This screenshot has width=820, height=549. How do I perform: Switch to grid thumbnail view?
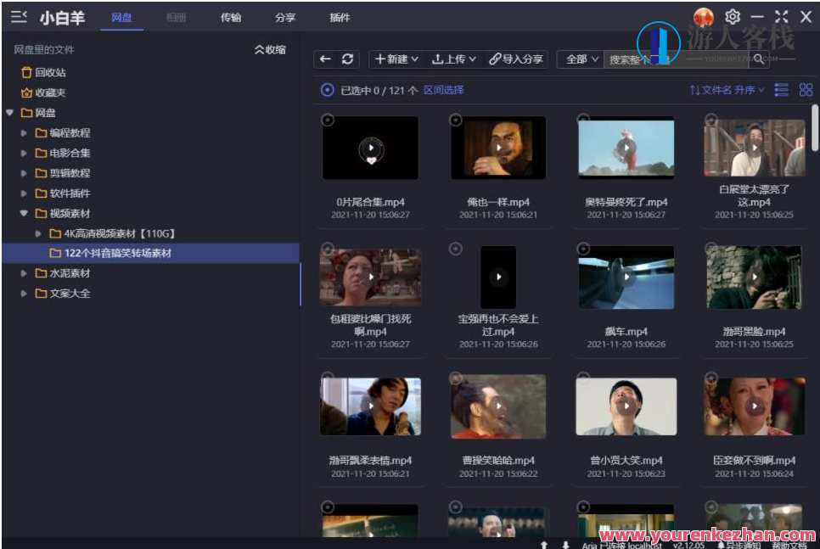804,88
